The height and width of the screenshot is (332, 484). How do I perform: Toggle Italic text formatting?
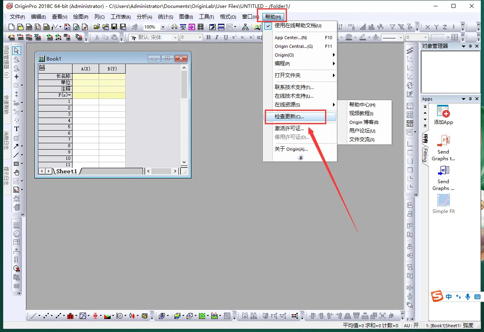click(x=216, y=38)
